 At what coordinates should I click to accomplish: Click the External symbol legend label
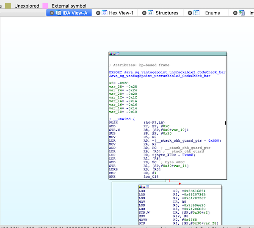(69, 6)
